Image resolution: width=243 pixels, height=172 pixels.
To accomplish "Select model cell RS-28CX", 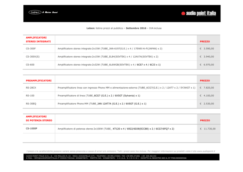I will (x=31, y=88).
